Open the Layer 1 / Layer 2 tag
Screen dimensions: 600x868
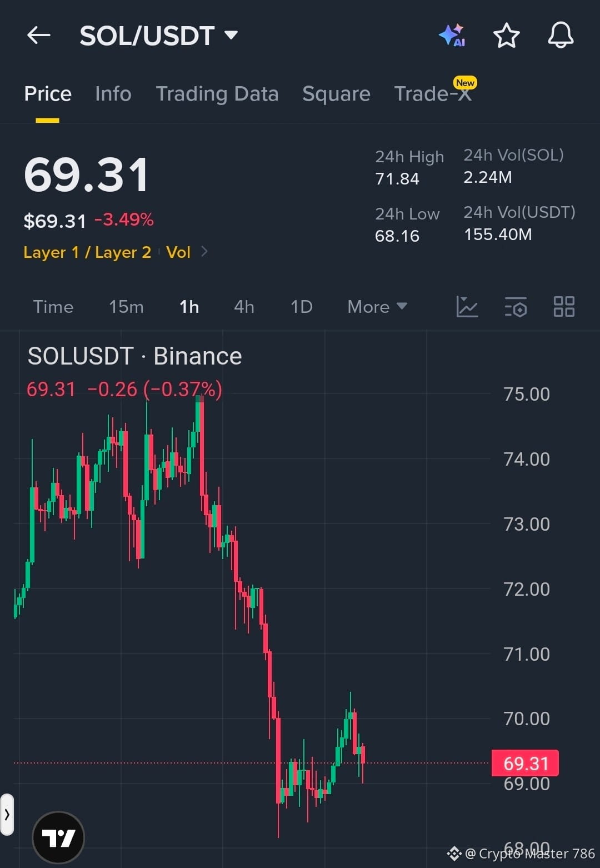[x=87, y=252]
